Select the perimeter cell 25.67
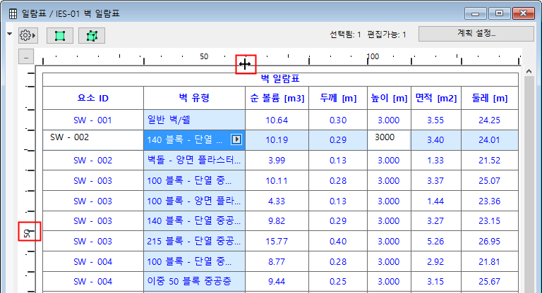 pos(490,282)
